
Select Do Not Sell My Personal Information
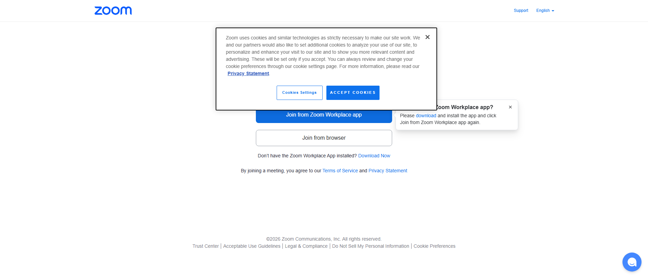click(x=371, y=246)
